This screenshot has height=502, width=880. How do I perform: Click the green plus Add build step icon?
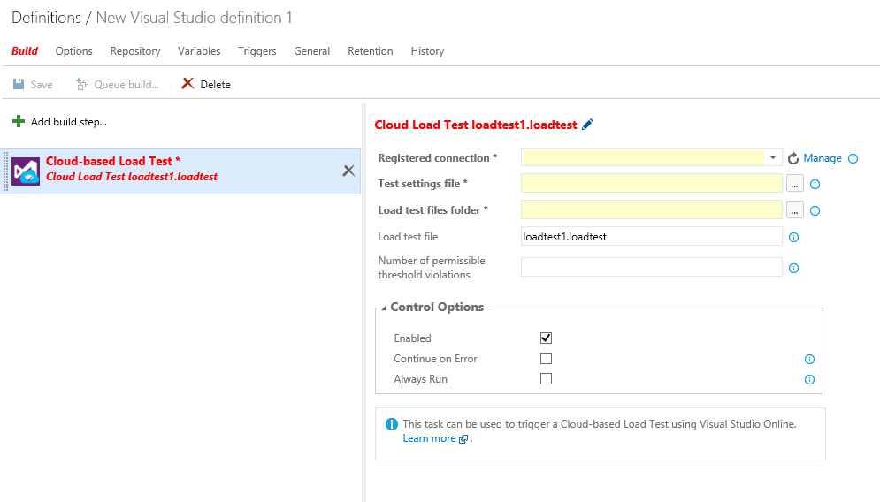(19, 121)
